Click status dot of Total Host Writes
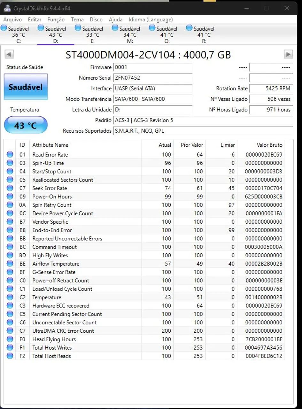302x409 pixels. 10,348
